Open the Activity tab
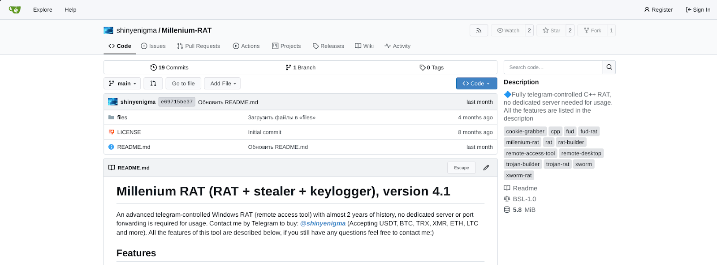 tap(397, 46)
